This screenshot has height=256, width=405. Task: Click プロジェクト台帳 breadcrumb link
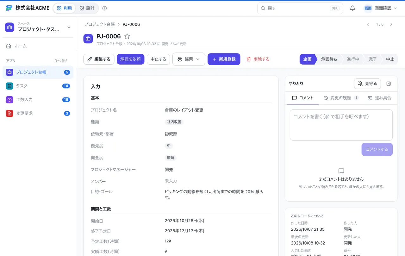(100, 24)
